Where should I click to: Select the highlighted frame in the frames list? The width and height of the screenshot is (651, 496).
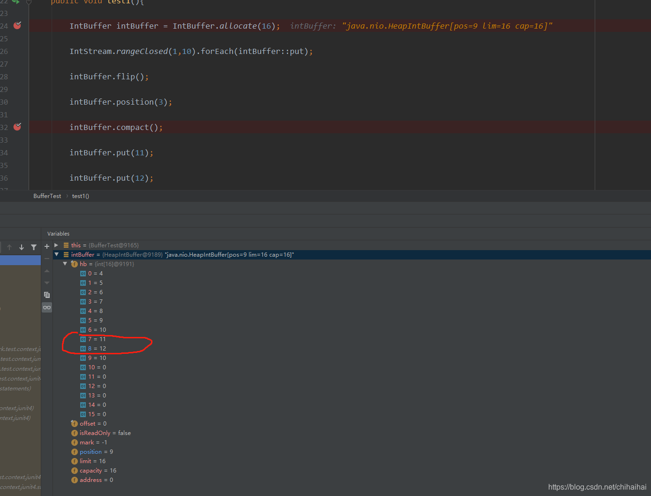(x=20, y=260)
